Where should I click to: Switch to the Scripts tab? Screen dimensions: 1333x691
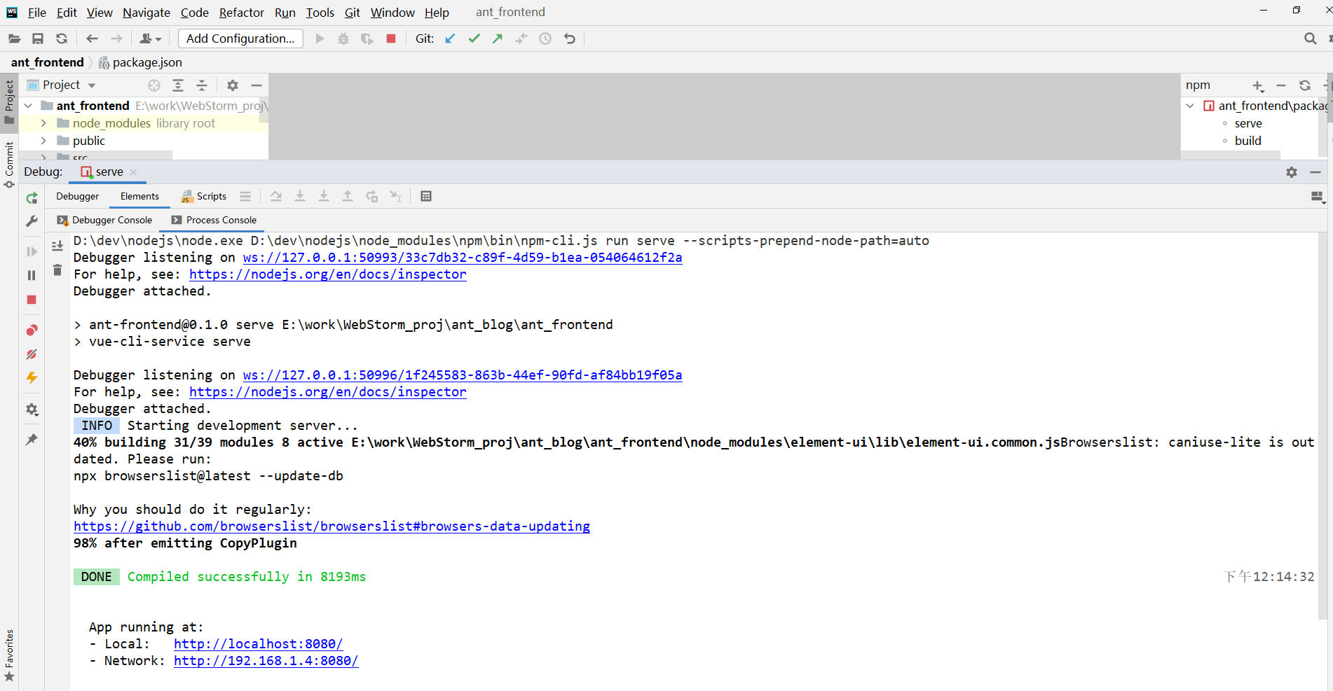point(204,196)
